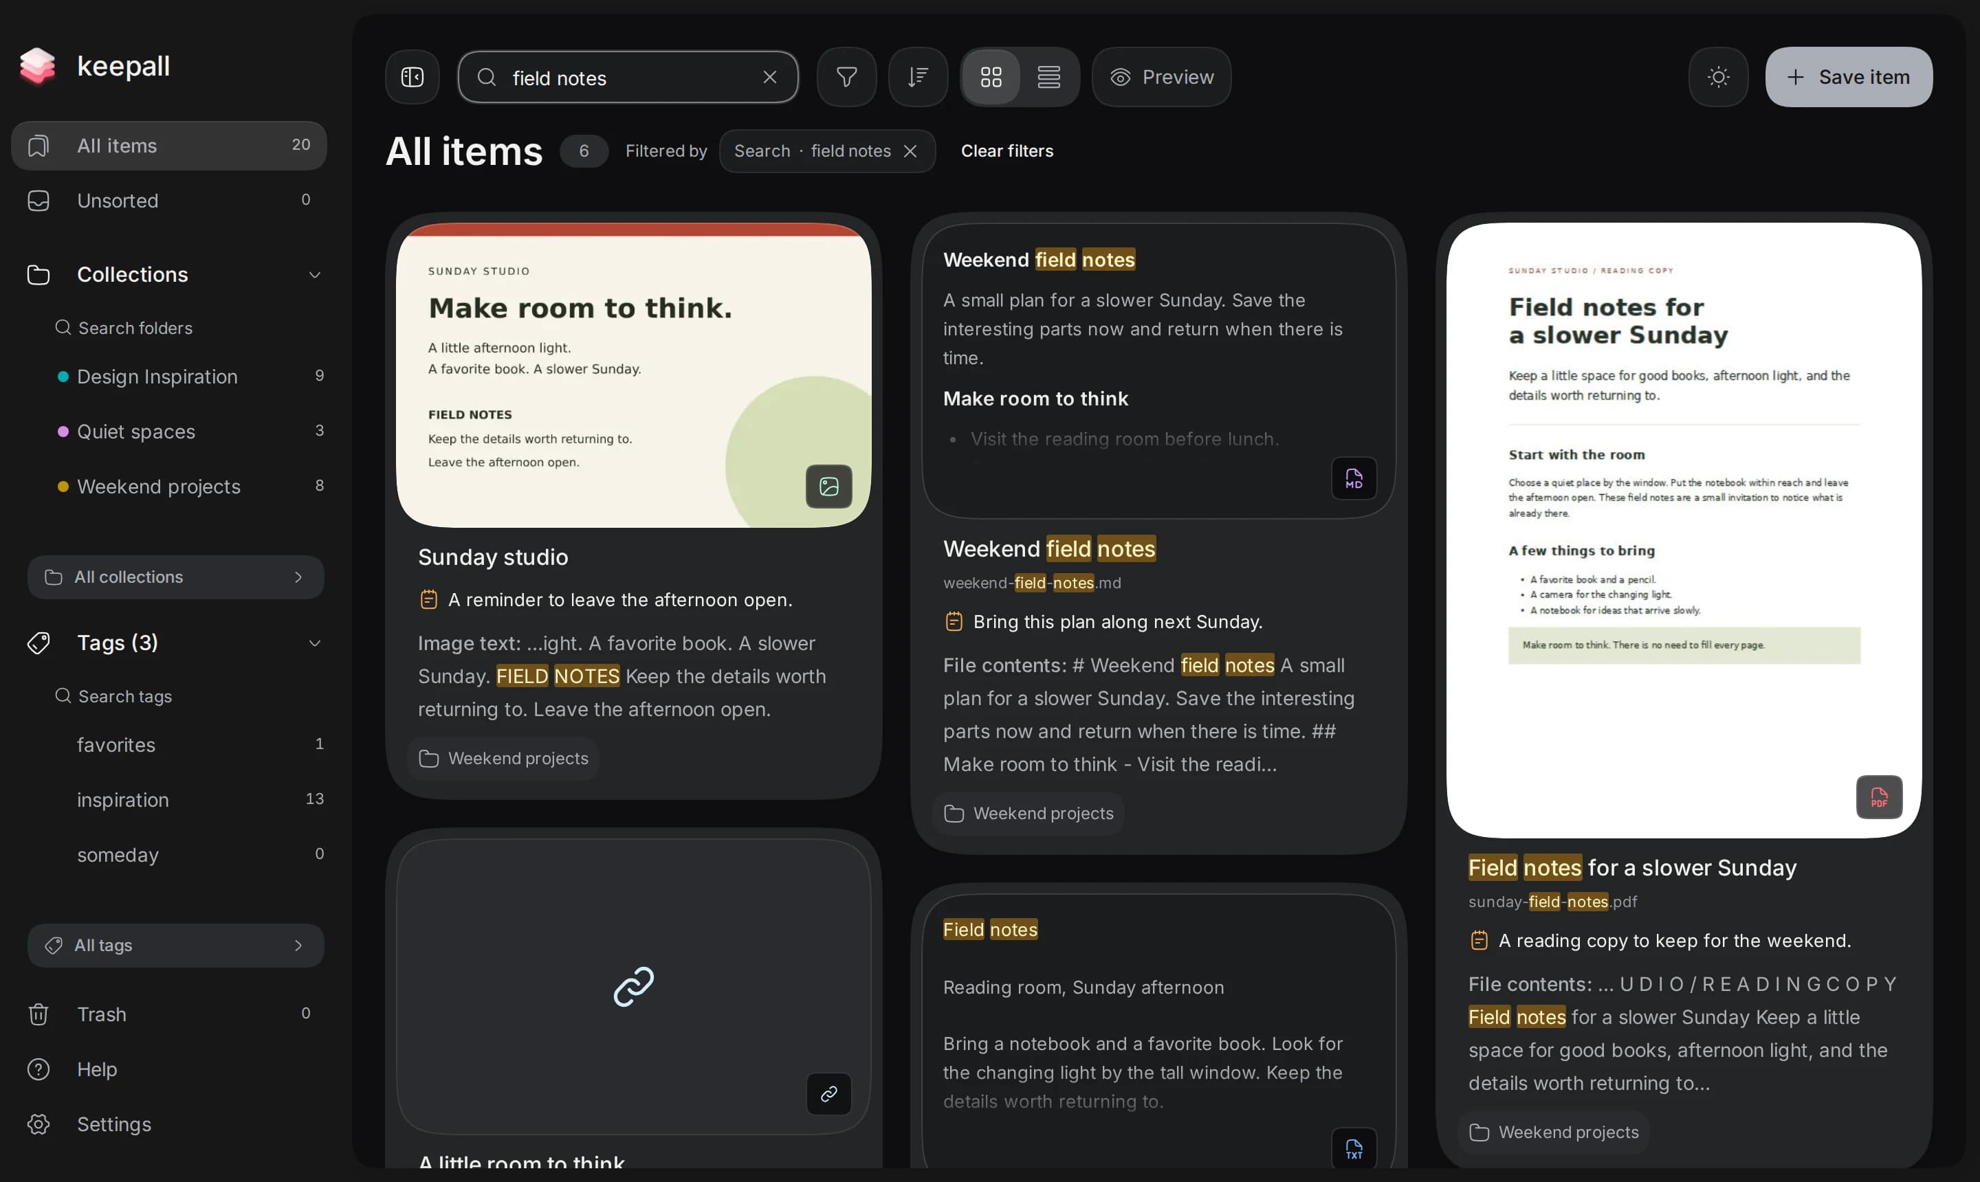Collapse the Tags section chevron

tap(315, 643)
